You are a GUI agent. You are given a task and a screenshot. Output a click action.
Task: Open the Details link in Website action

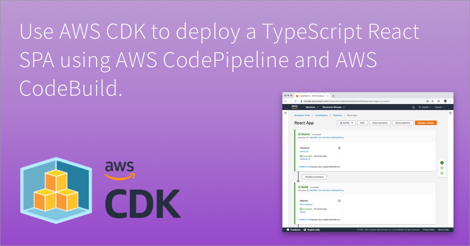(302, 212)
